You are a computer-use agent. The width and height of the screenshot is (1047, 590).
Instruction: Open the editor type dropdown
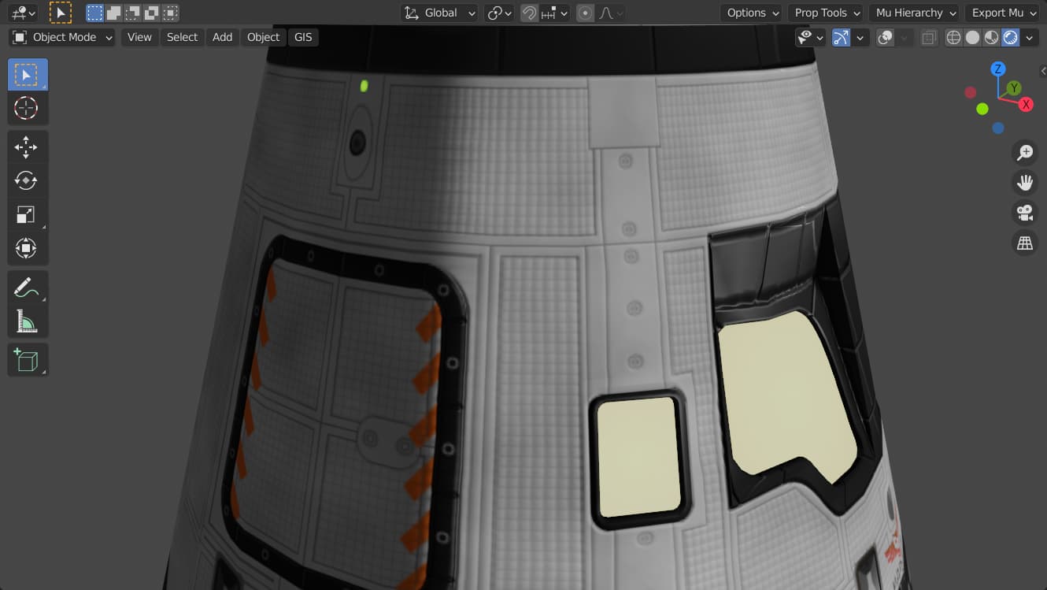[x=24, y=13]
